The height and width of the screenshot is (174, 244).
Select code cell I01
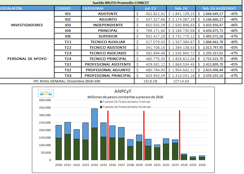pos(68,14)
